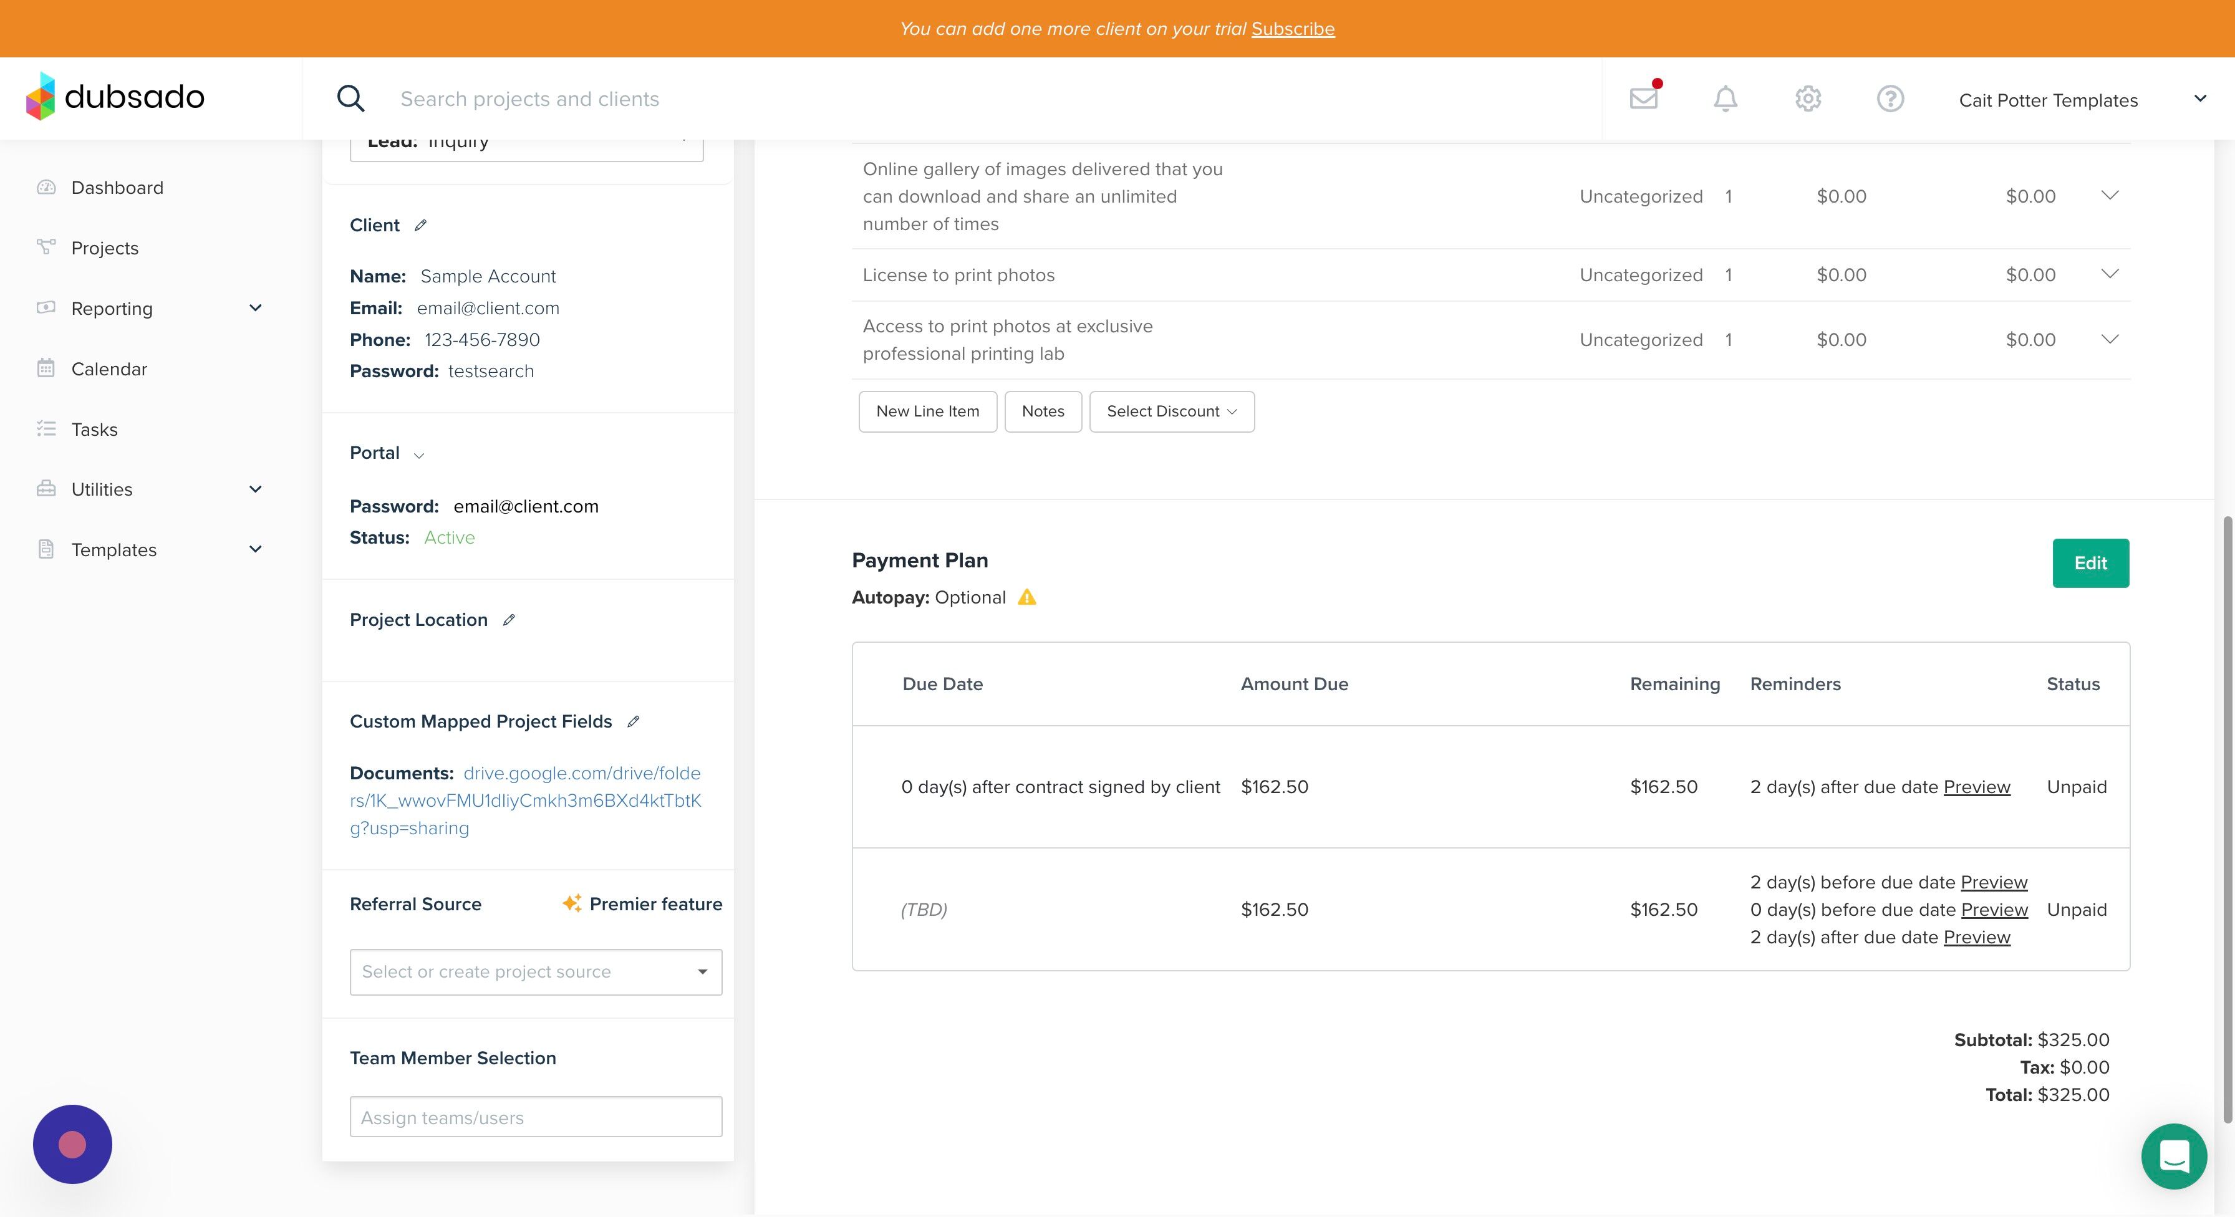Image resolution: width=2235 pixels, height=1217 pixels.
Task: Click the Autopay warning triangle icon
Action: coord(1026,598)
